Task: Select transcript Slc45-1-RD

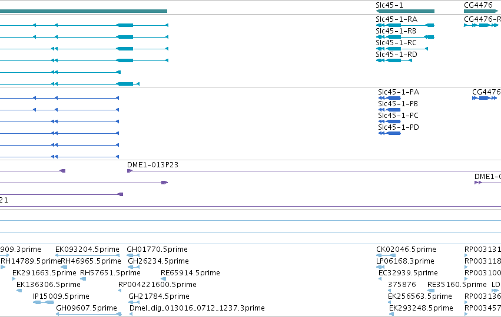Action: pyautogui.click(x=394, y=60)
